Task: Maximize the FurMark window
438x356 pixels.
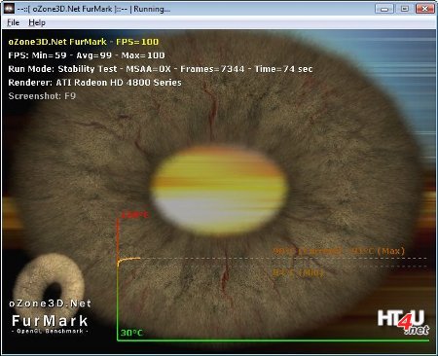Action: coord(404,9)
